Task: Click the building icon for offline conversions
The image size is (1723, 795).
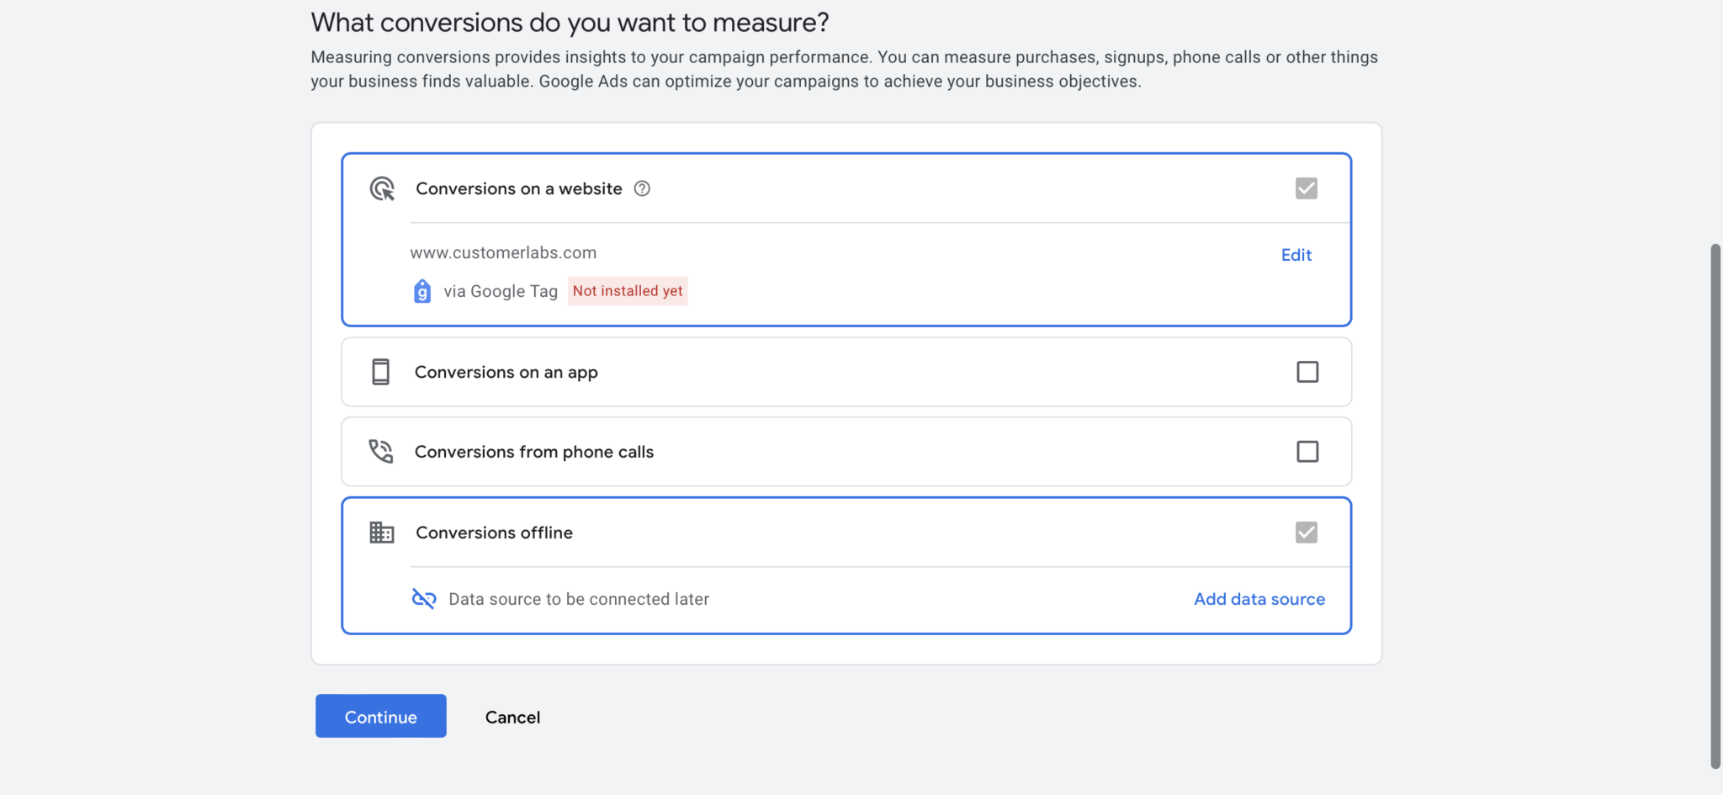Action: (x=381, y=532)
